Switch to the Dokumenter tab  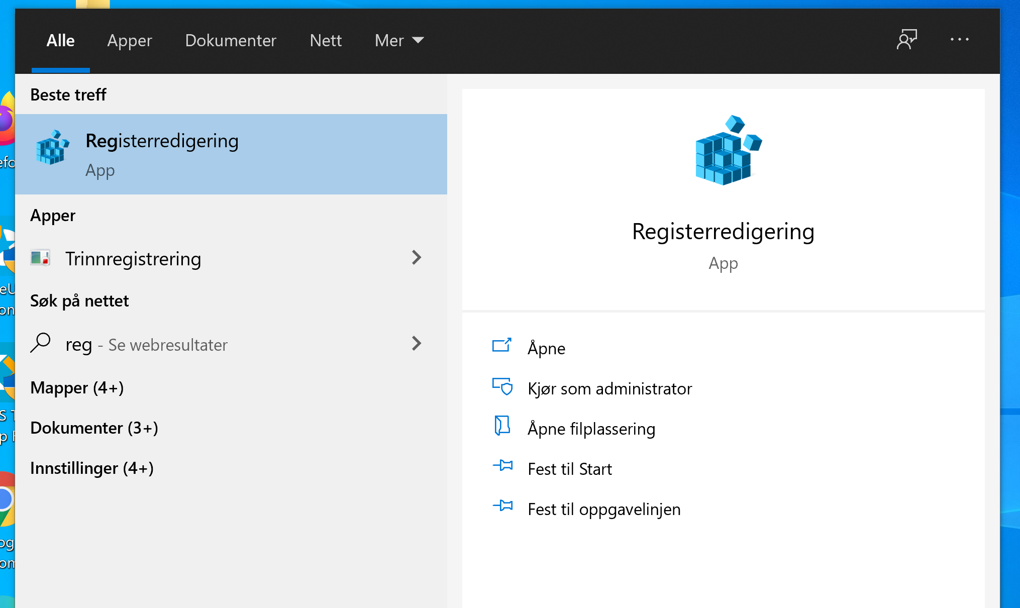231,40
